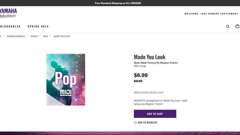Click the Add to Cart button
The height and width of the screenshot is (135, 240).
tap(155, 114)
